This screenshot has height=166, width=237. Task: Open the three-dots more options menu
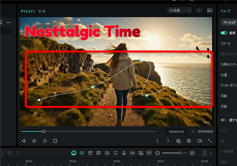point(8,23)
